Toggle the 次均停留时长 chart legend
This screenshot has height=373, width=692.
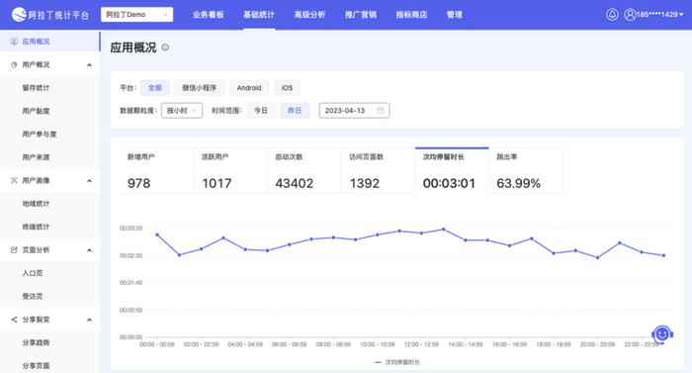[397, 362]
